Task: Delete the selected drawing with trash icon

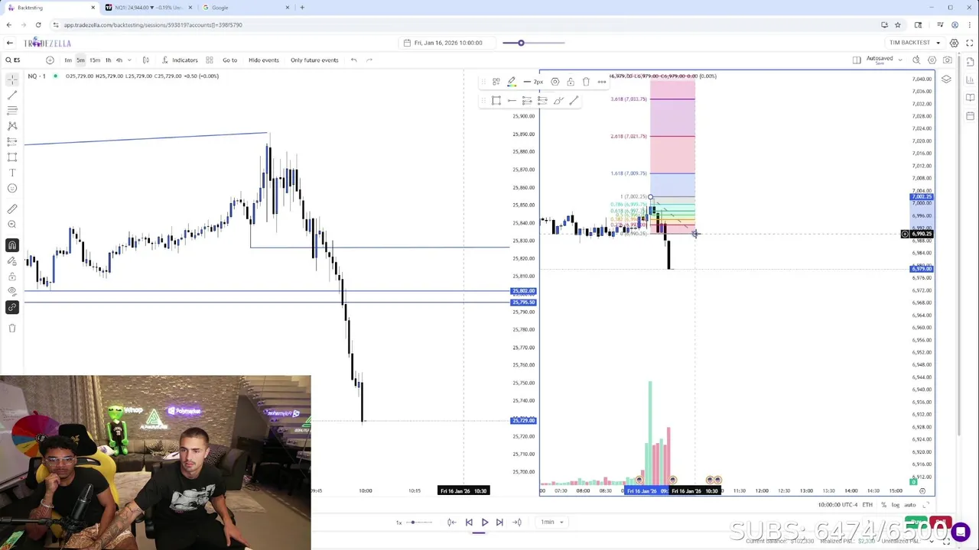Action: click(x=586, y=82)
